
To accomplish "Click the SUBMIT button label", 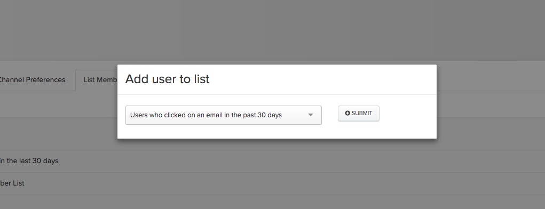I will point(362,113).
